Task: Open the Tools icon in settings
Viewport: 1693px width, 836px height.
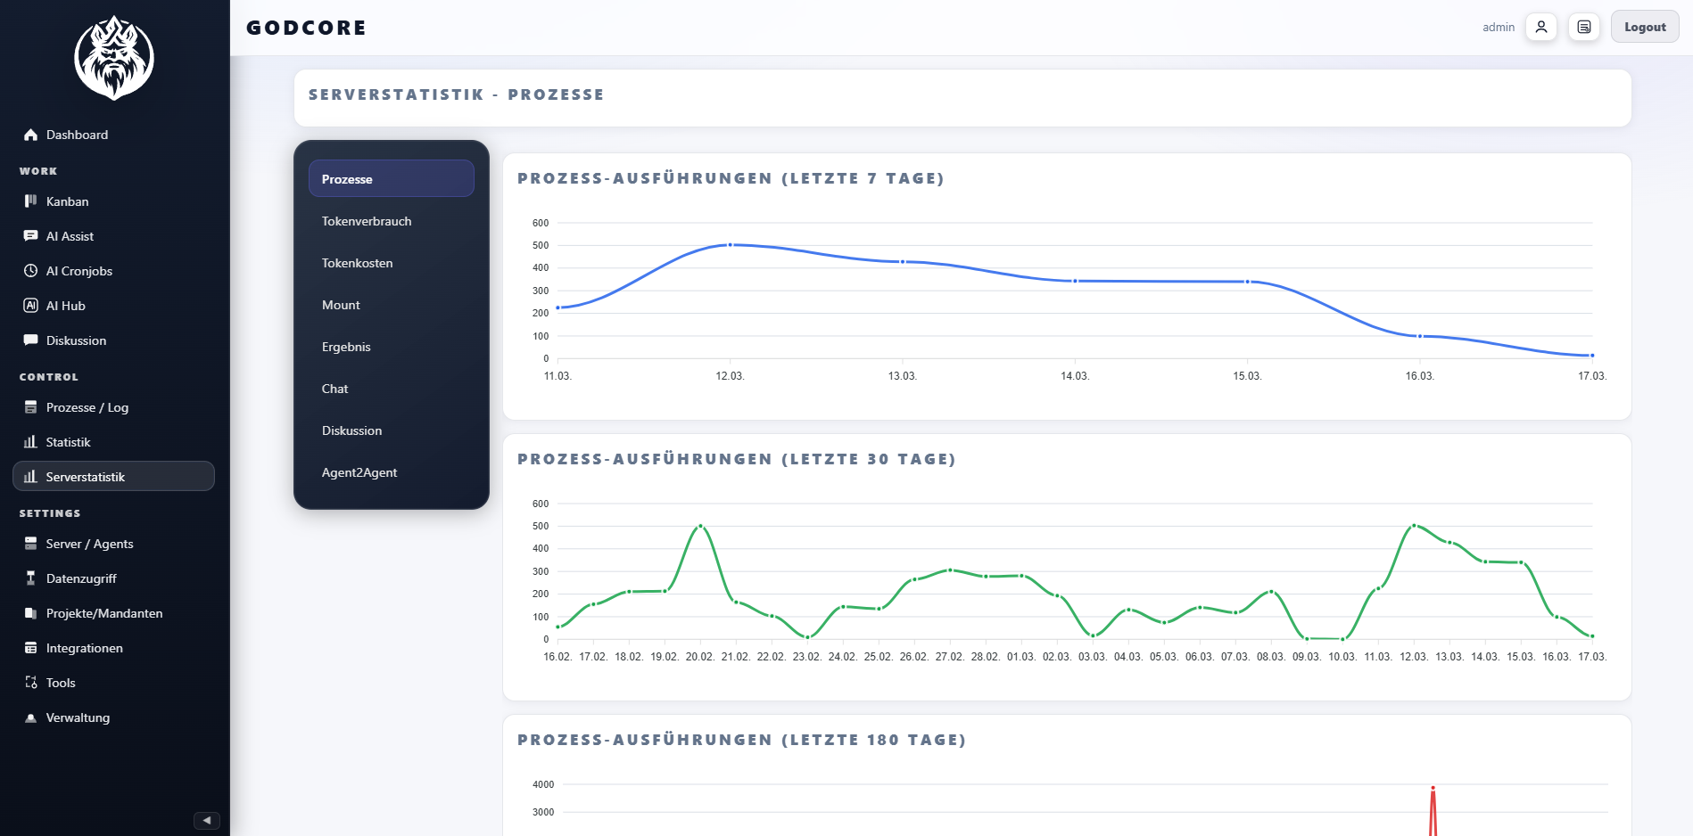Action: [31, 683]
